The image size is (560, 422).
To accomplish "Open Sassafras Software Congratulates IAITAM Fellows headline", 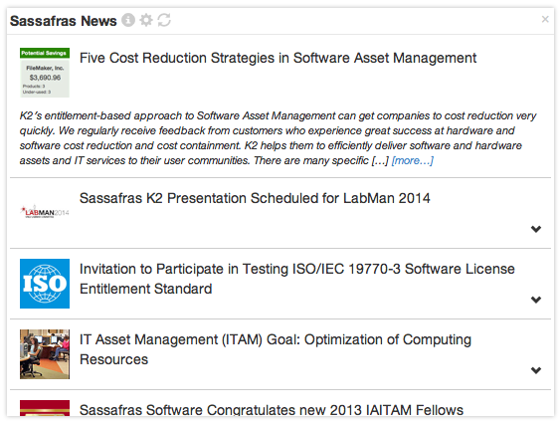I will (x=272, y=409).
